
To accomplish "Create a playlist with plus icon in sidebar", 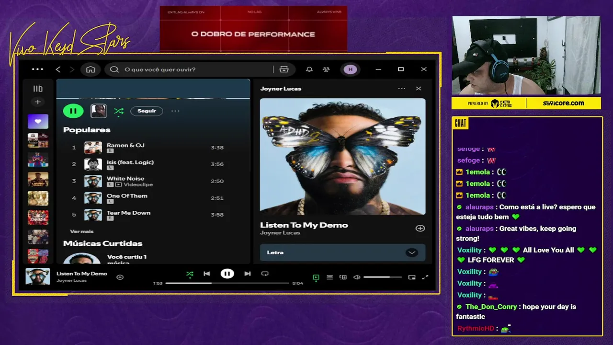I will coord(38,102).
